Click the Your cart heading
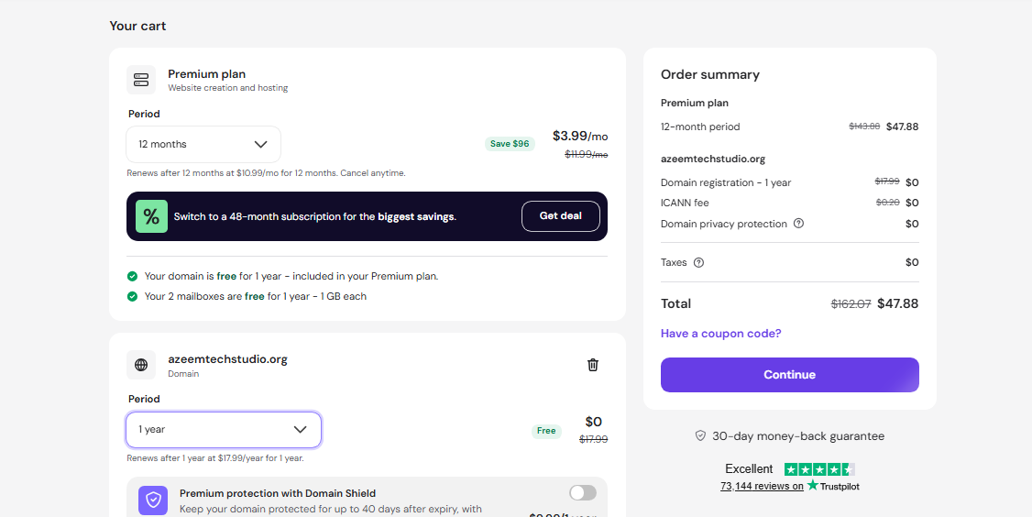This screenshot has height=517, width=1032. pos(137,27)
